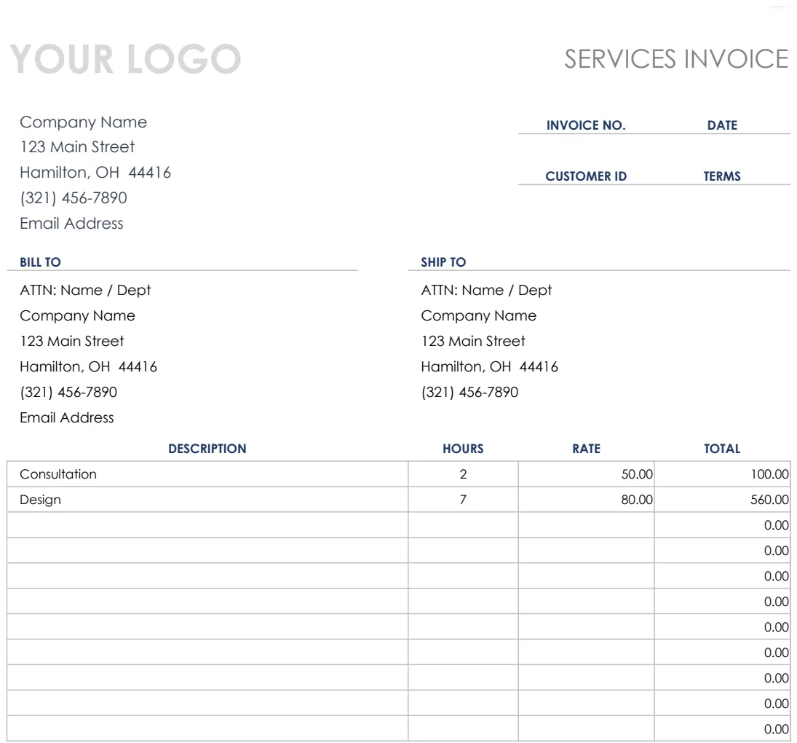Select 123 Main Street under Bill To

(72, 341)
